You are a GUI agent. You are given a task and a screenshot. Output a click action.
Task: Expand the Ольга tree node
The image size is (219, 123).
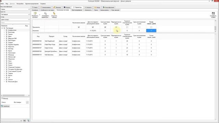tap(4, 65)
